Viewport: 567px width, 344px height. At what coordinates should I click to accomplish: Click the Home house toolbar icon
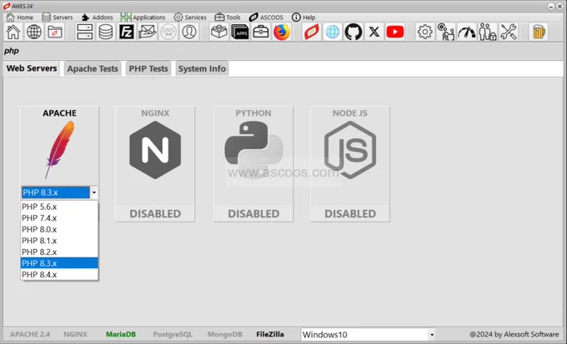13,32
